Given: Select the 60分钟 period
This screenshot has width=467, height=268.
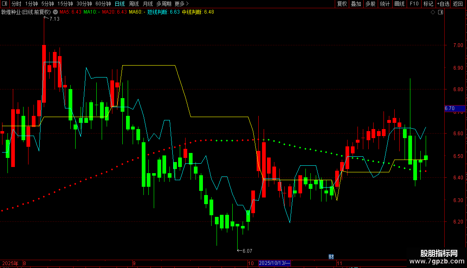Looking at the screenshot, I should (103, 4).
